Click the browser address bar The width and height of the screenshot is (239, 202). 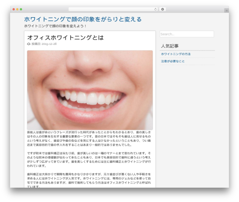(113, 10)
